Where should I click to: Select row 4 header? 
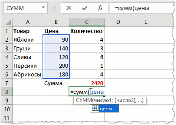[7, 57]
